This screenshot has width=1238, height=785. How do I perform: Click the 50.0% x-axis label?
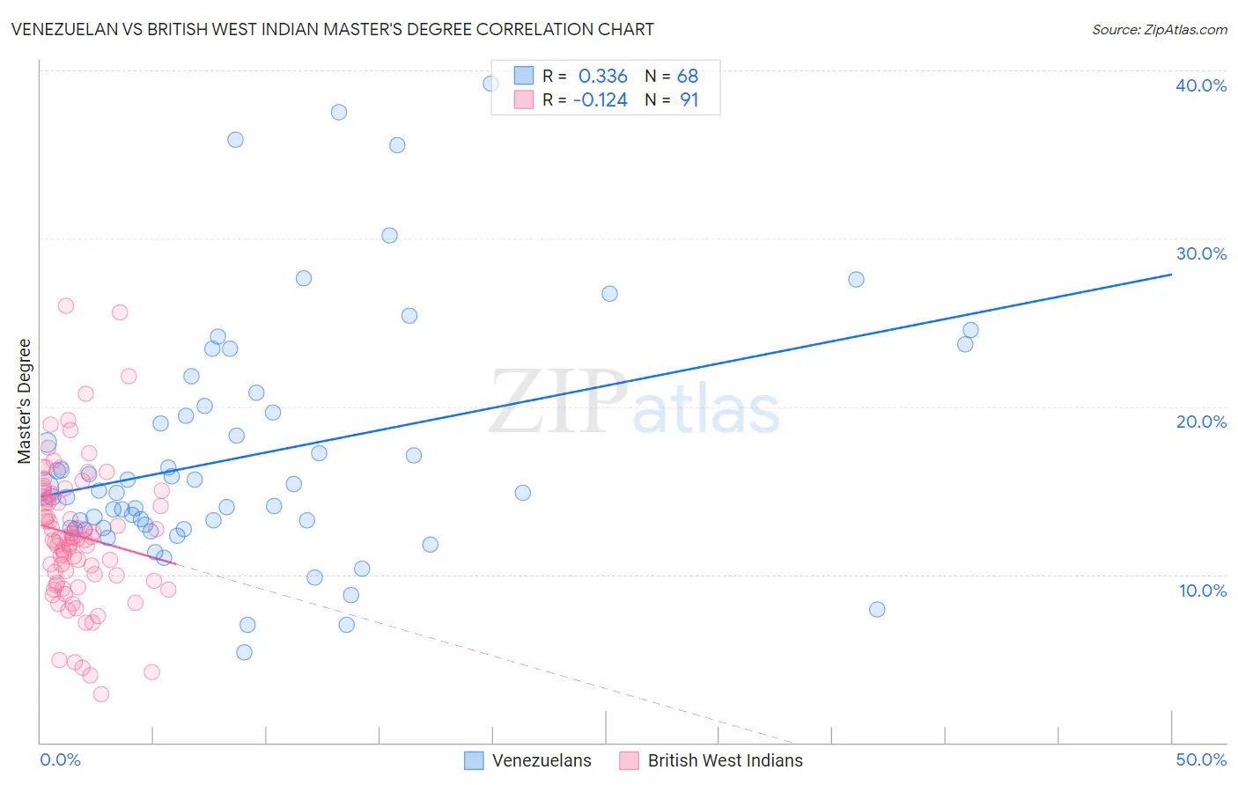[x=1201, y=759]
